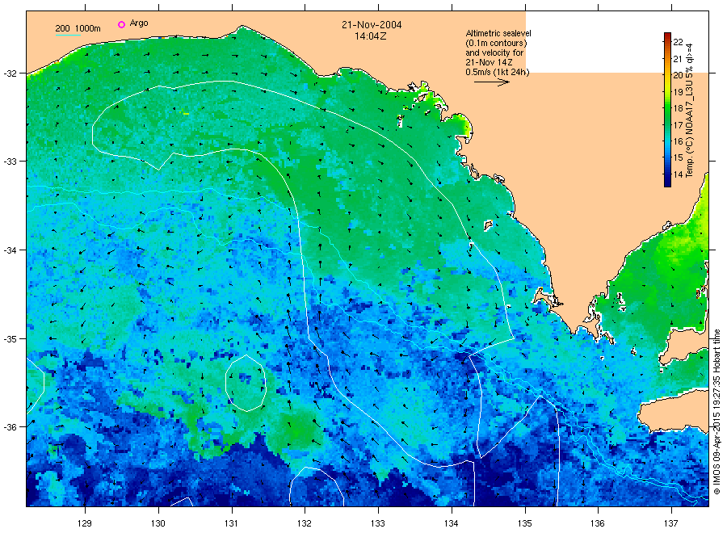Click the 14 degree mark on color bar
Screen dimensions: 727x533
click(x=678, y=174)
